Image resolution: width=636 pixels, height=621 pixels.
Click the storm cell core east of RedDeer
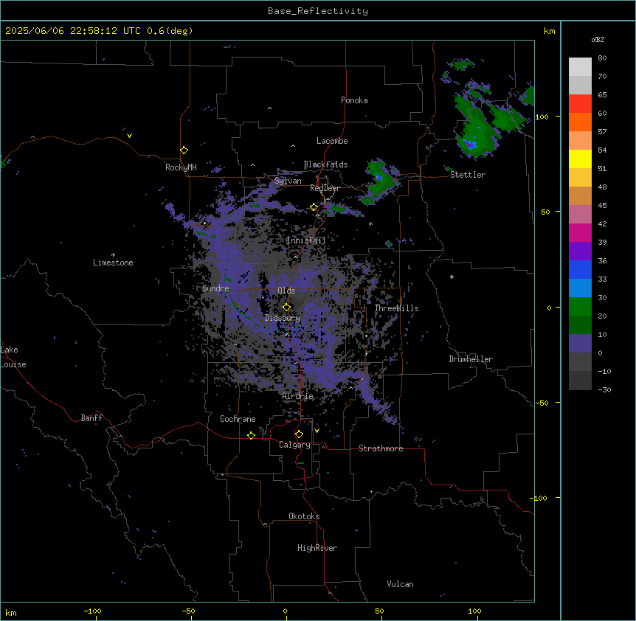379,177
